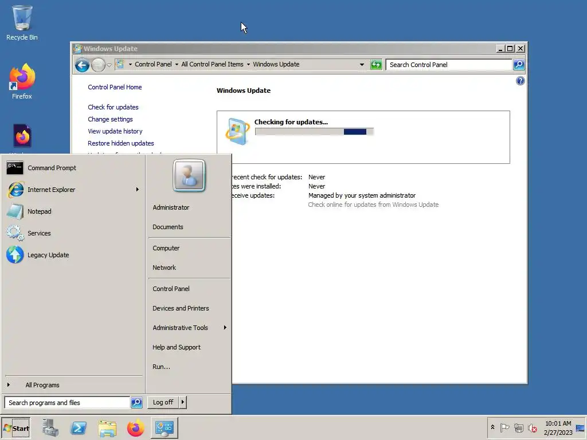This screenshot has height=440, width=587.
Task: Click the Check for updates link
Action: [113, 107]
